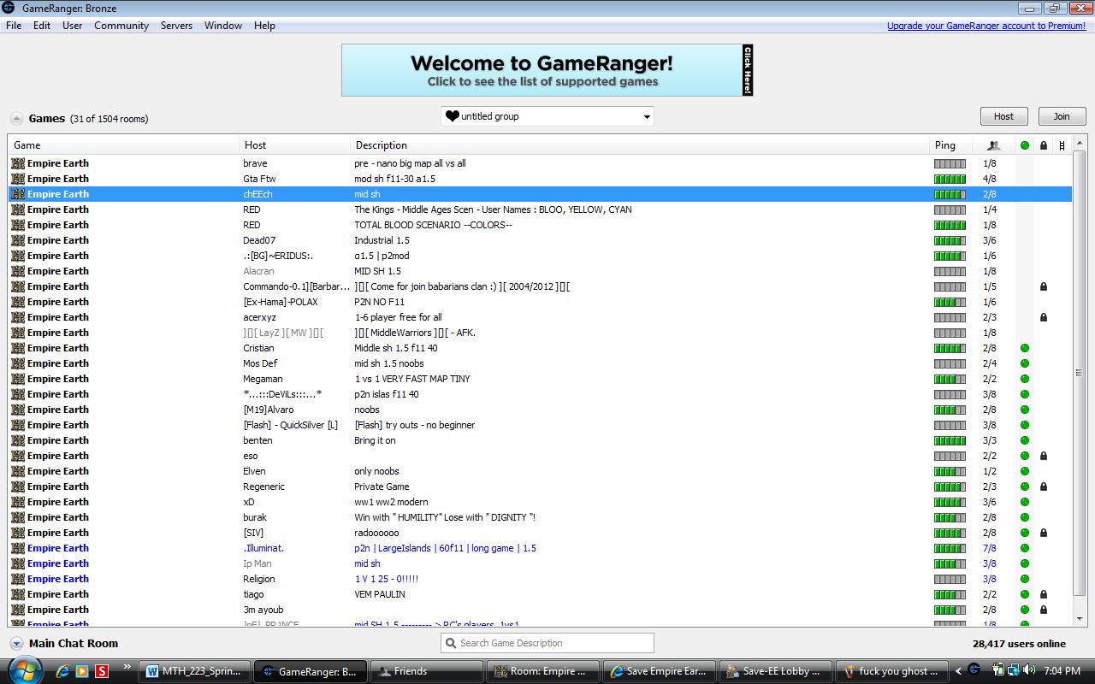This screenshot has height=684, width=1095.
Task: Select the .Illuminat. p2n LargeIslands game row
Action: coord(445,548)
